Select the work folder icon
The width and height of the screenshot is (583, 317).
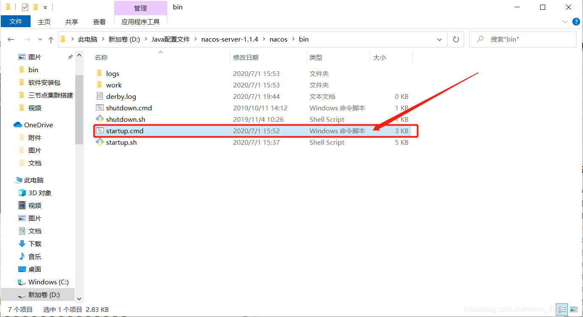99,85
